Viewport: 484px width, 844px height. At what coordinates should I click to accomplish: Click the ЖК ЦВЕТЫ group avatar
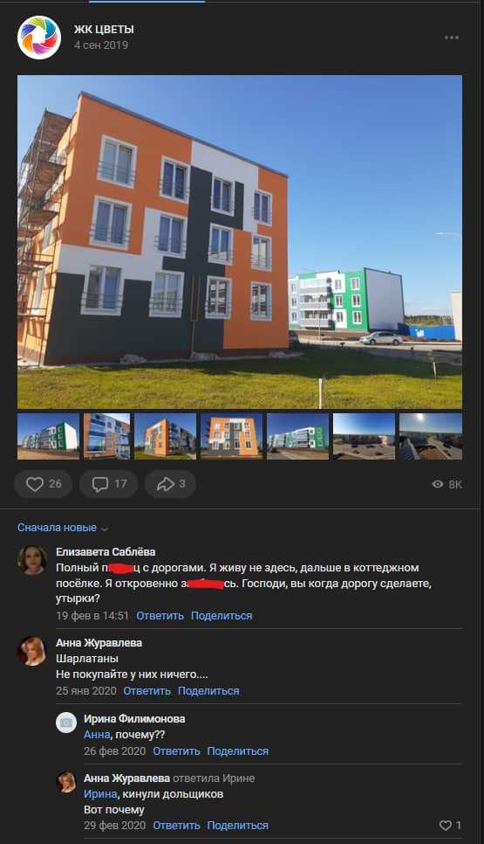[x=39, y=38]
